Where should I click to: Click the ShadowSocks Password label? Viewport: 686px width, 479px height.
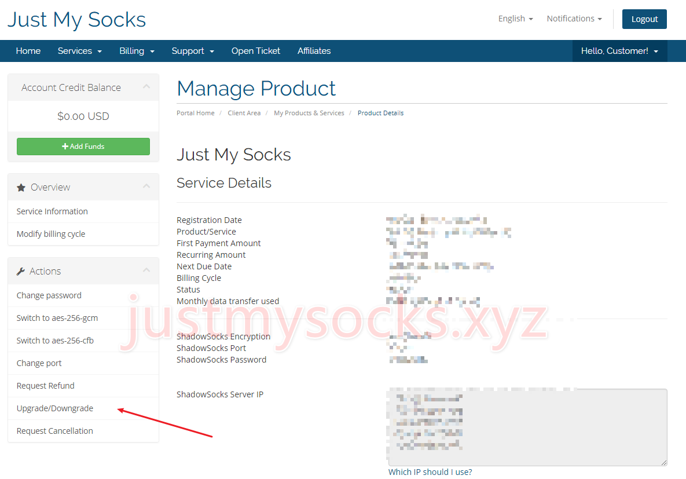(x=221, y=360)
